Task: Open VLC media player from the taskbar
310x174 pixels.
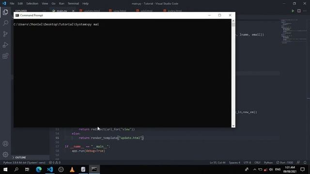Action: point(72,170)
